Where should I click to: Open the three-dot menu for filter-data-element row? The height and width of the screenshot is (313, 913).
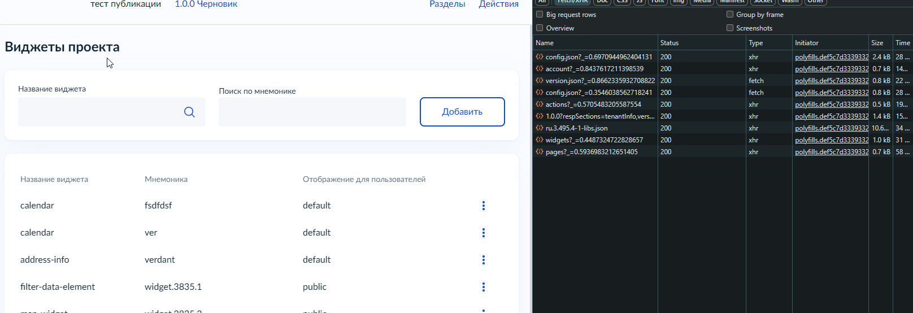[484, 287]
